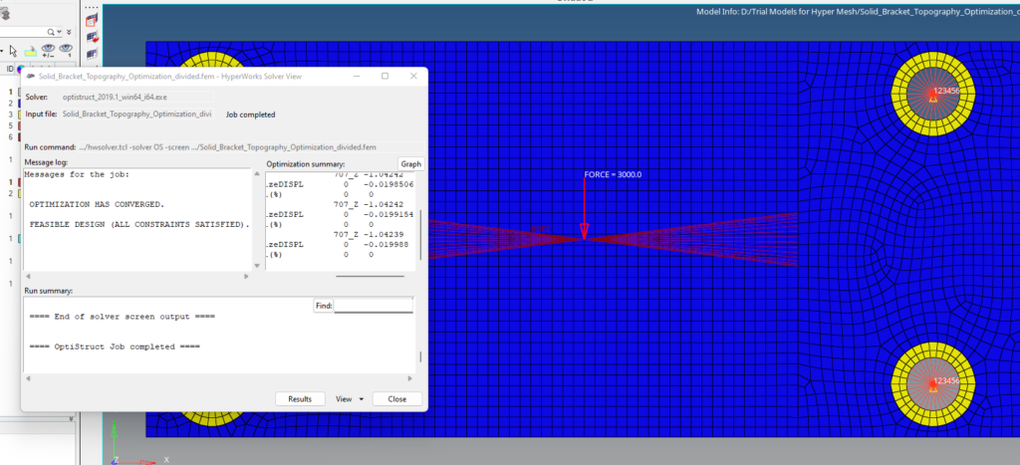Click the magnifier search icon in browser

(x=51, y=31)
